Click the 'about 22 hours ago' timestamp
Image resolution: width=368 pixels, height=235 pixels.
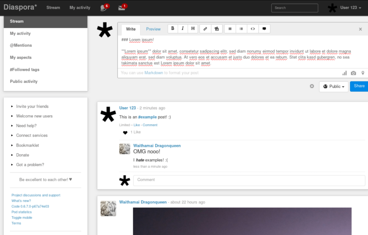[188, 202]
